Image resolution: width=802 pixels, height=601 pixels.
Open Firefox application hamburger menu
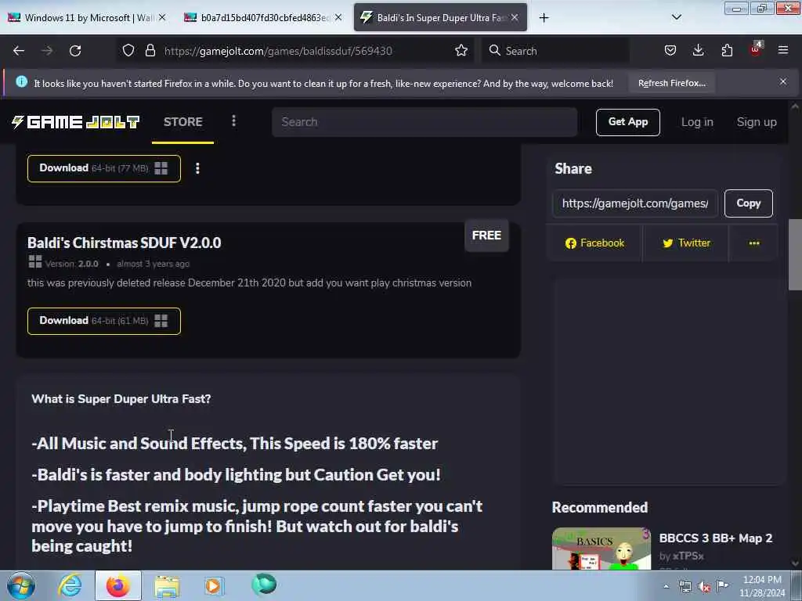pyautogui.click(x=782, y=51)
